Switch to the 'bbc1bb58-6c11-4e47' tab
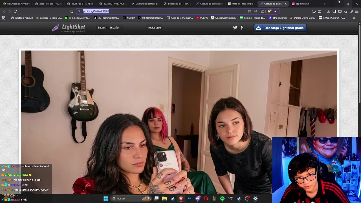This screenshot has height=203, width=361. (177, 4)
